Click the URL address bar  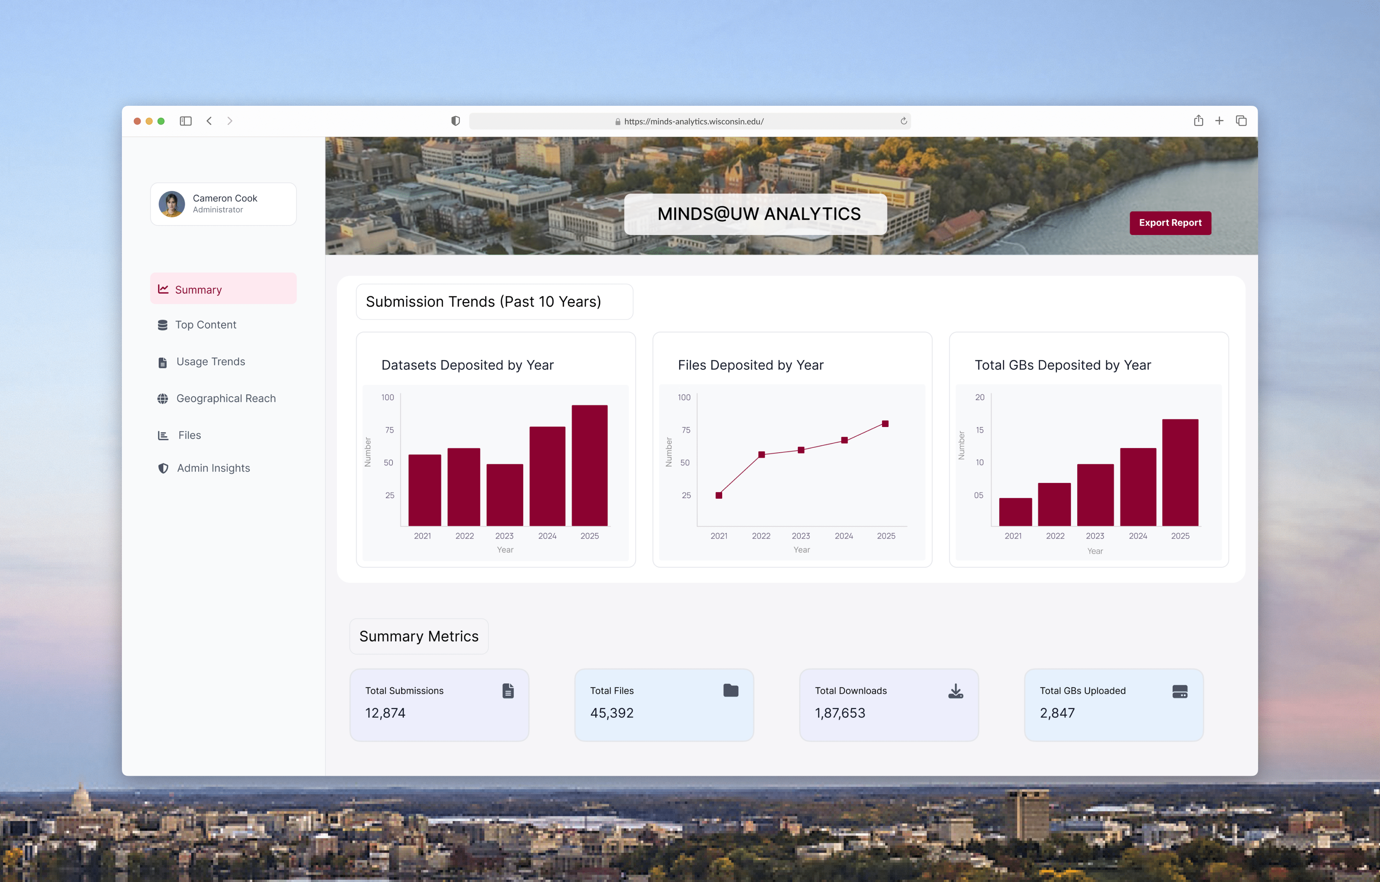click(x=693, y=122)
